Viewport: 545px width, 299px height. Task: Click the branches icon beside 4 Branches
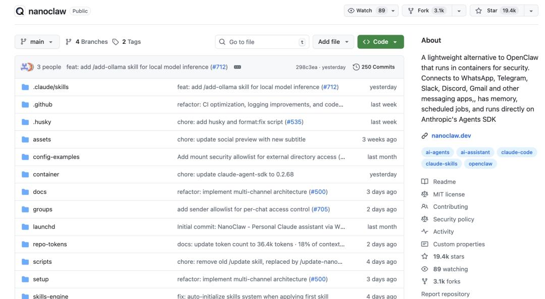pyautogui.click(x=69, y=42)
